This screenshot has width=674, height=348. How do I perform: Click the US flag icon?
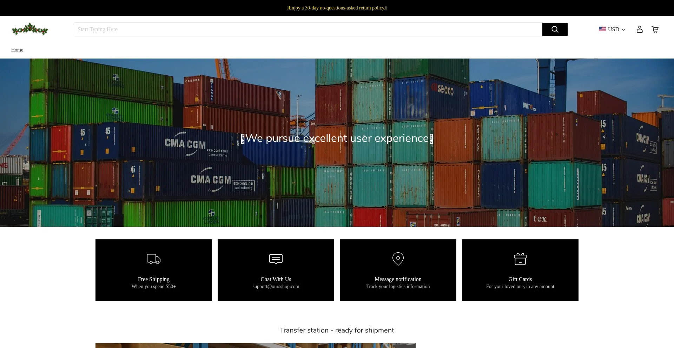602,29
